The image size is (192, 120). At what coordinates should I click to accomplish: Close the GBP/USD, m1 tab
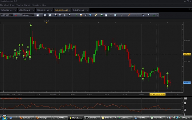[52, 10]
